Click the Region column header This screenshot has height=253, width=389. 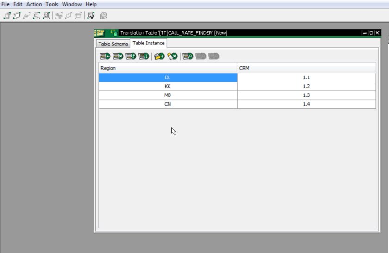pyautogui.click(x=168, y=68)
